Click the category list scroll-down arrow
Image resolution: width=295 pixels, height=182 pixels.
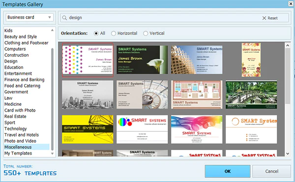tap(52, 153)
